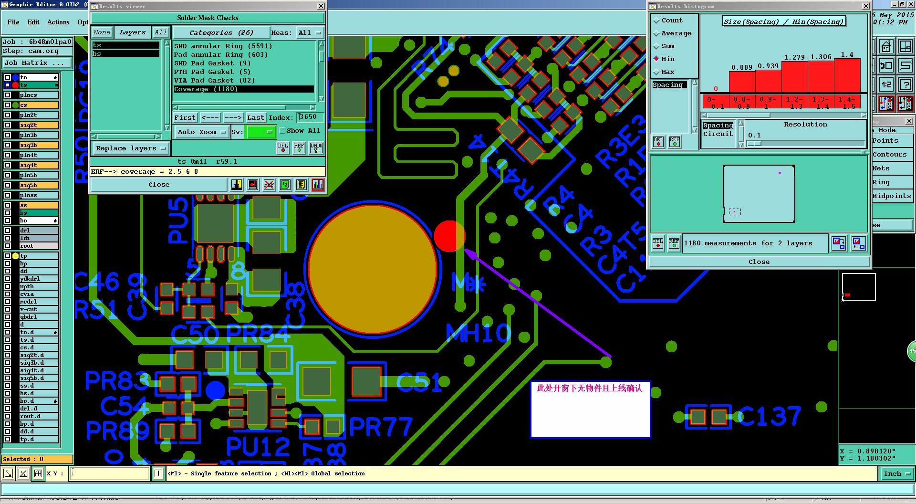916x504 pixels.
Task: Click Close in the Results histogram
Action: pos(759,262)
